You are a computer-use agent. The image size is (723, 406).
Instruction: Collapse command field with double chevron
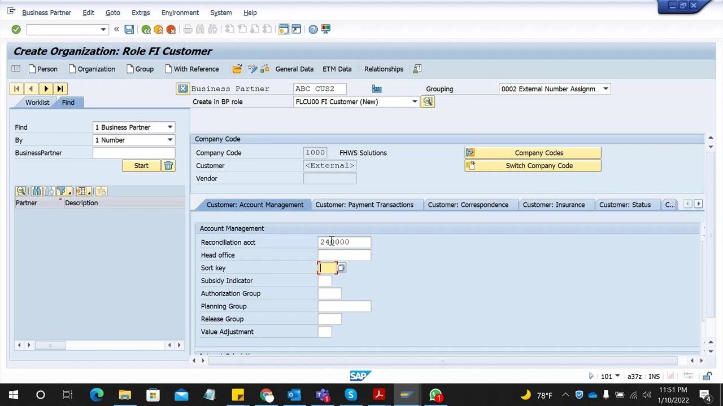point(116,29)
